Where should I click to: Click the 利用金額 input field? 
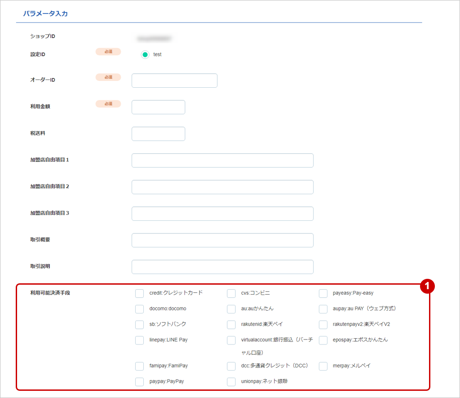158,107
